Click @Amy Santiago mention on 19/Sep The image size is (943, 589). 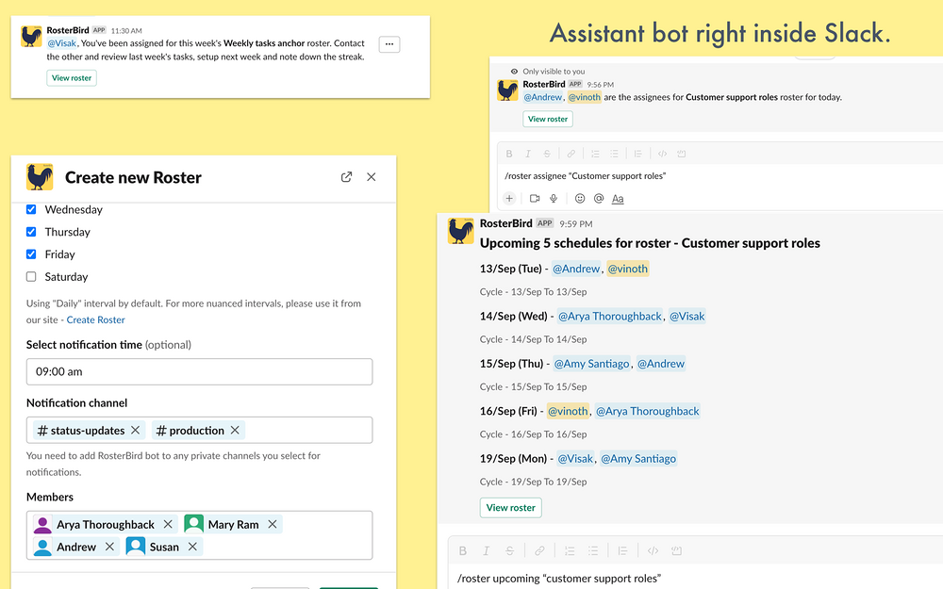[x=638, y=459]
